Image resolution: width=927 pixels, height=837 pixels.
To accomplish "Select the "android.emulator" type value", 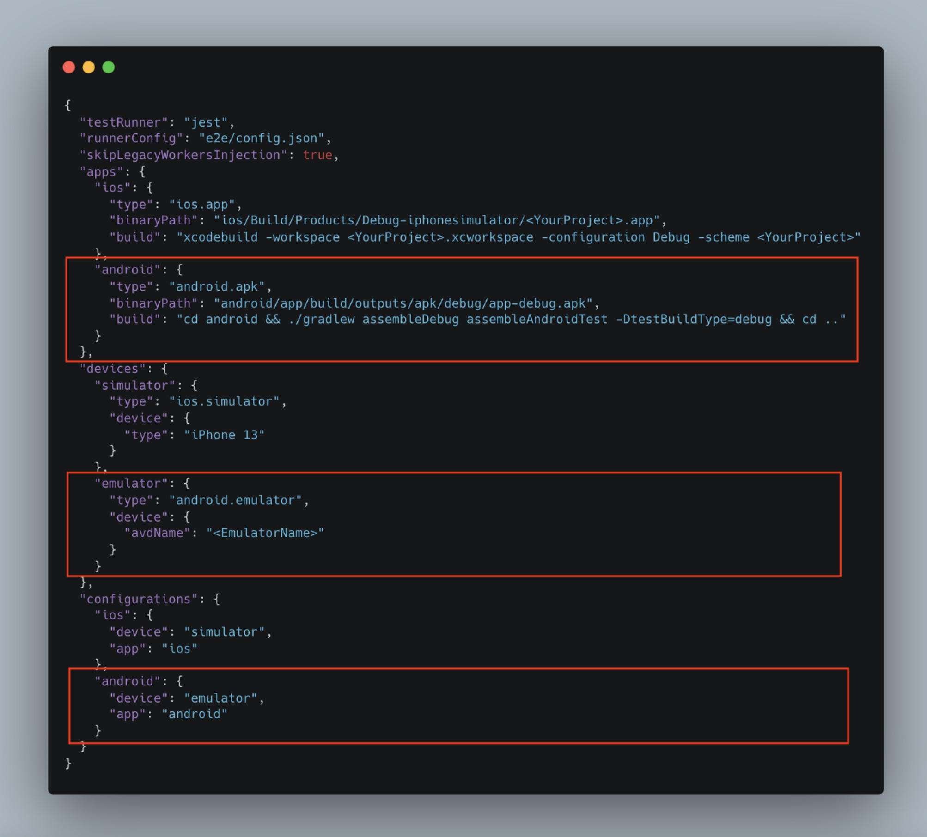I will (235, 501).
